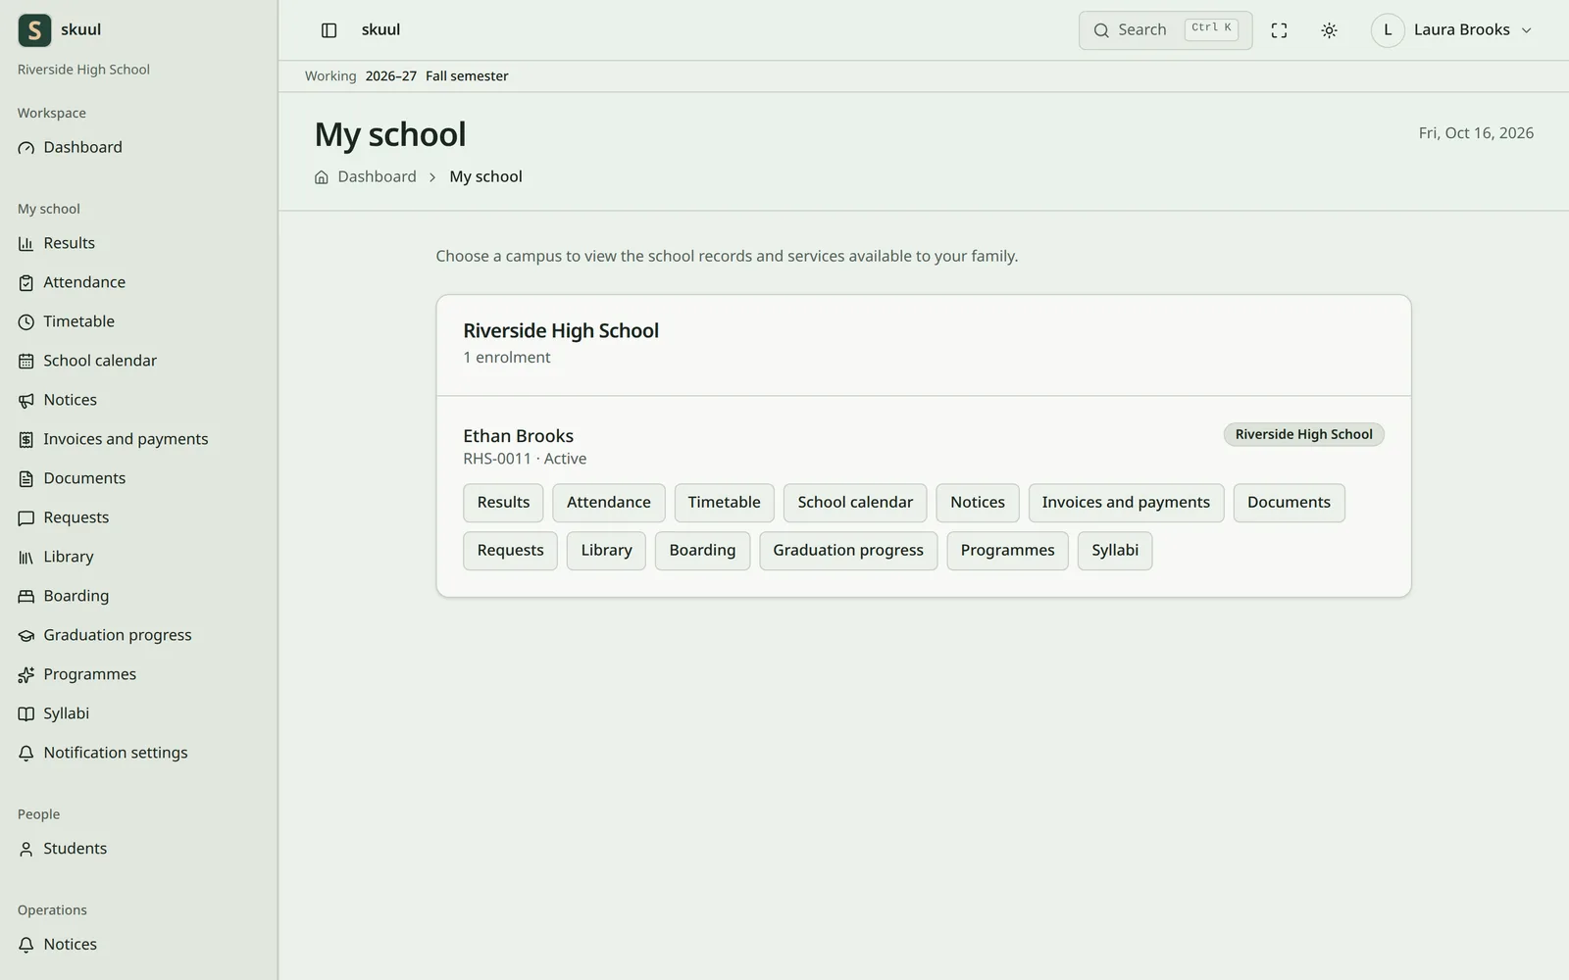Click the Attendance button for Ethan Brooks
The height and width of the screenshot is (980, 1569).
click(x=609, y=503)
